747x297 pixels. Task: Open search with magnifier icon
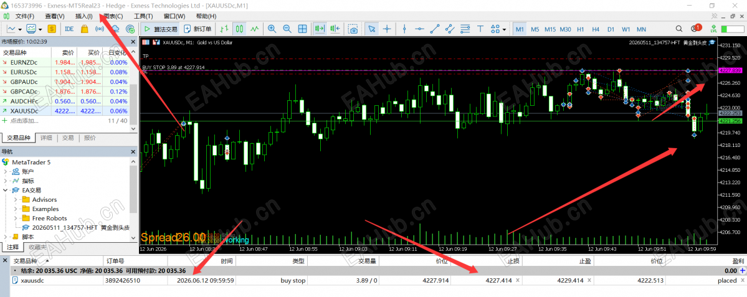pos(680,29)
